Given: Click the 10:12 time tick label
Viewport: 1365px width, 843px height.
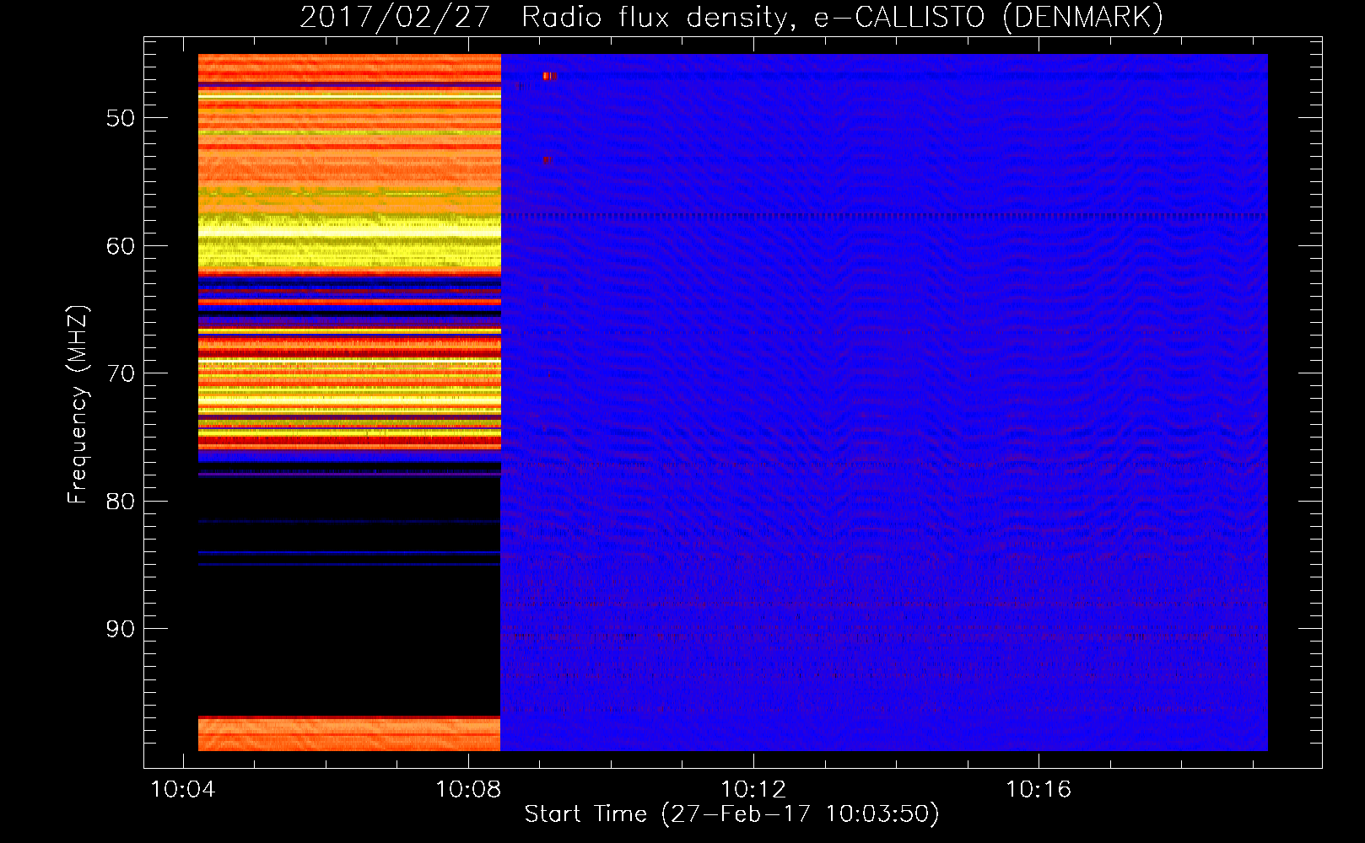Looking at the screenshot, I should coord(753,790).
